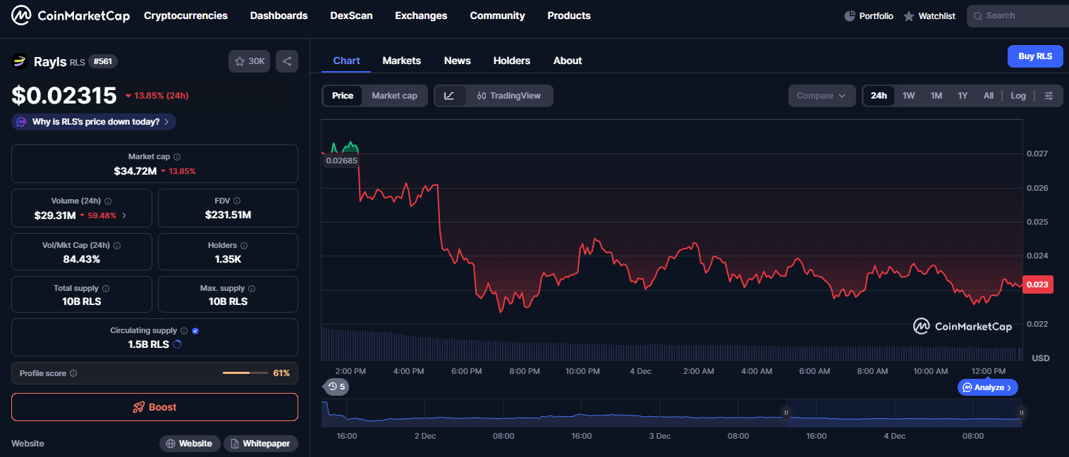The height and width of the screenshot is (457, 1069).
Task: Toggle the Log scale option
Action: coord(1018,96)
